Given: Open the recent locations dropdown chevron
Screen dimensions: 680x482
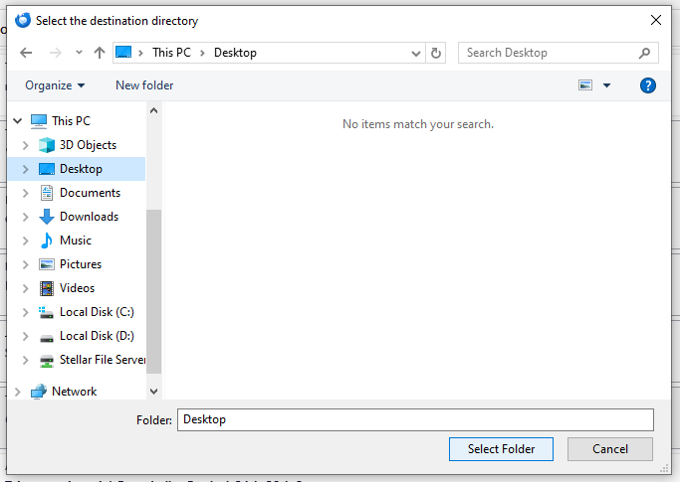Looking at the screenshot, I should point(79,53).
